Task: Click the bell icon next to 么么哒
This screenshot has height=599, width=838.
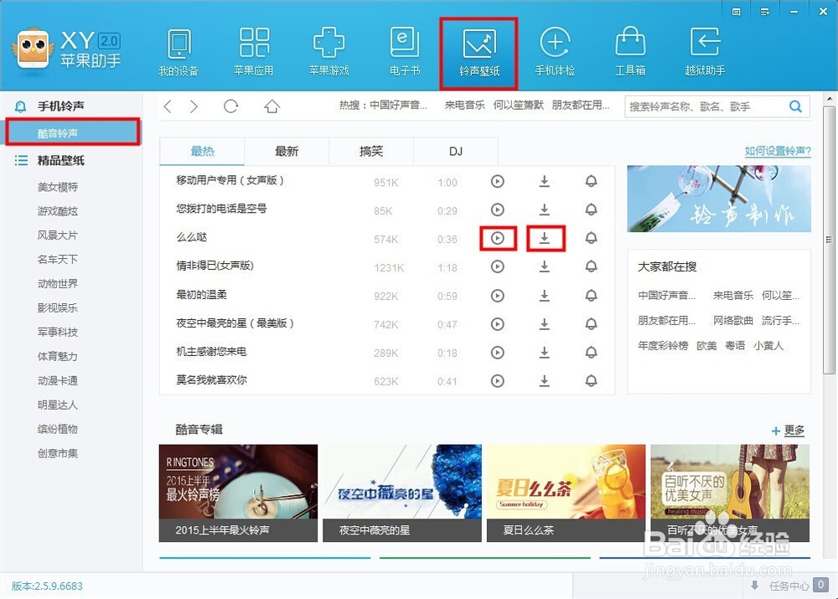Action: (592, 238)
